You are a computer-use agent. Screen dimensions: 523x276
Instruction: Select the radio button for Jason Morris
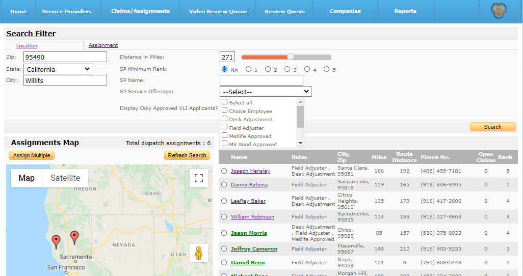coord(224,233)
